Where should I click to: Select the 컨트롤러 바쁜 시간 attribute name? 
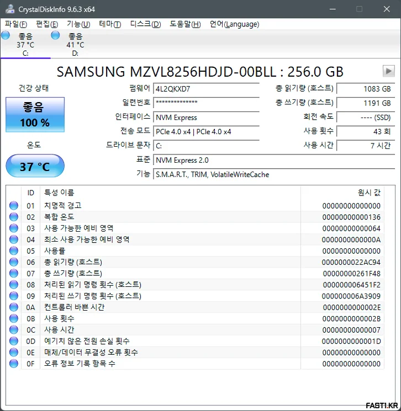(74, 307)
